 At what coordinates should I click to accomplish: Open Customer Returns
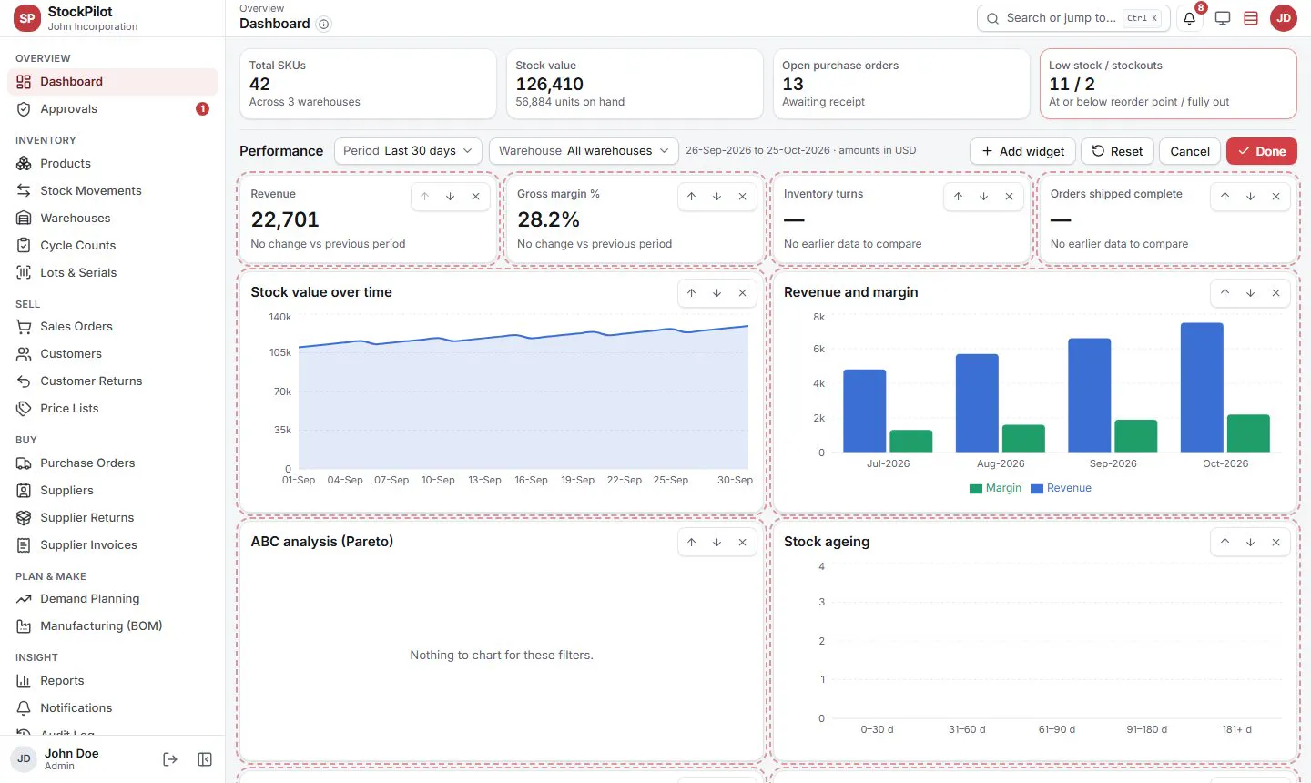(x=113, y=381)
